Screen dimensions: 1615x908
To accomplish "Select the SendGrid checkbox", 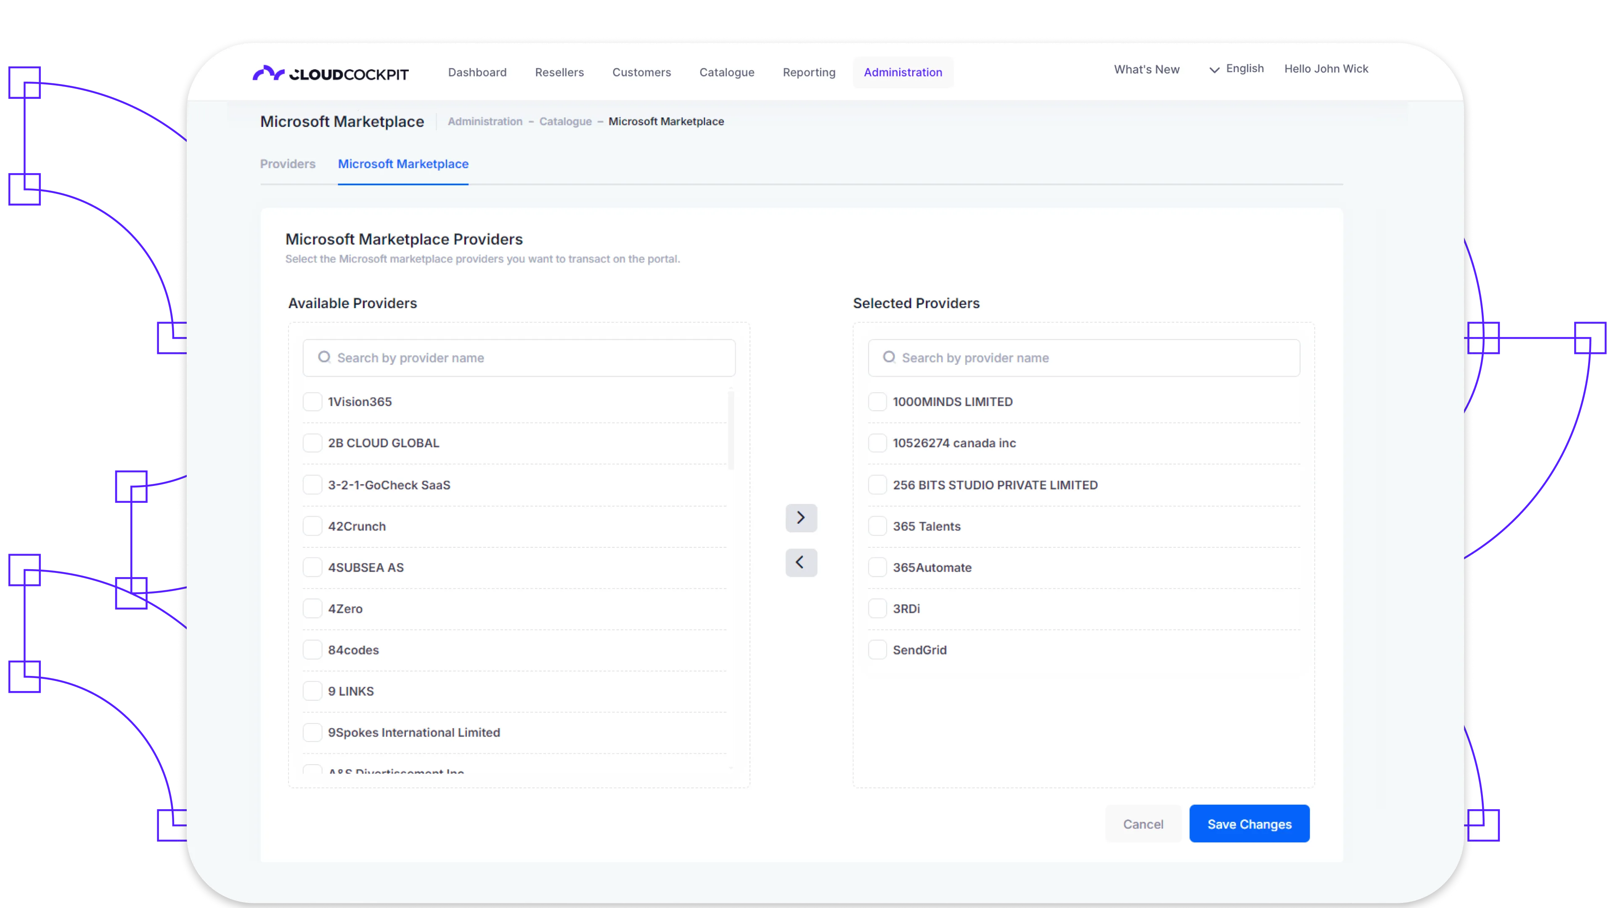I will (877, 649).
